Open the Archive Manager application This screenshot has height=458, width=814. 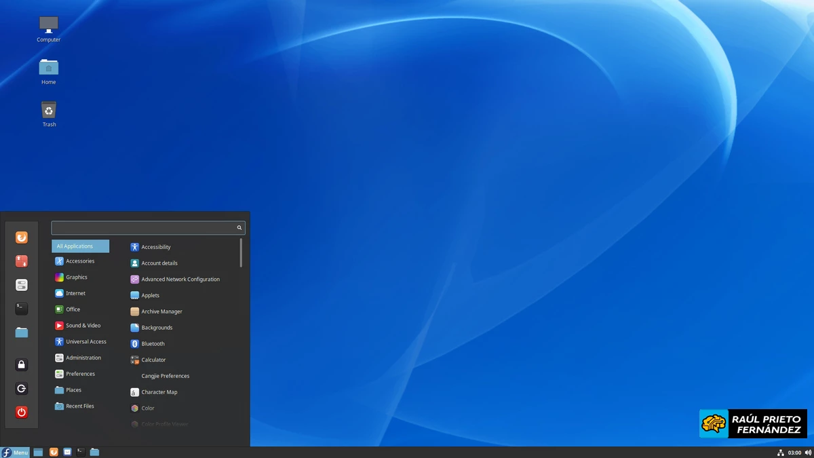pos(160,311)
